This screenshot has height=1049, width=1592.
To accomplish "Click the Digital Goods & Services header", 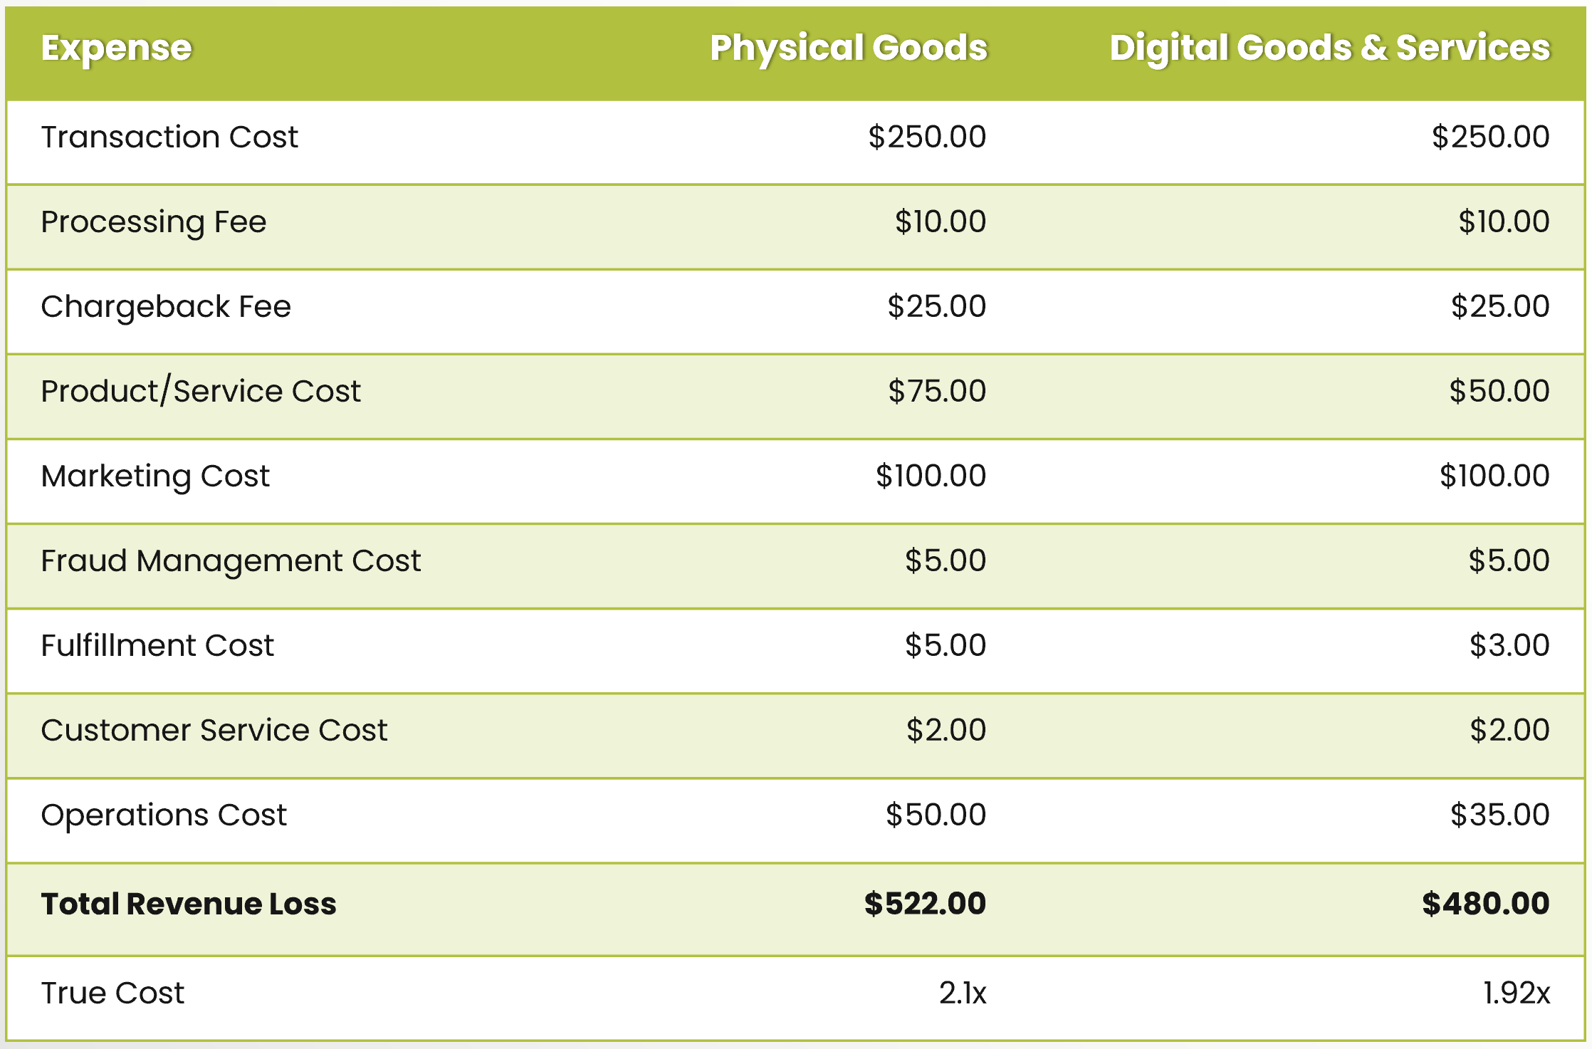I will click(1330, 49).
